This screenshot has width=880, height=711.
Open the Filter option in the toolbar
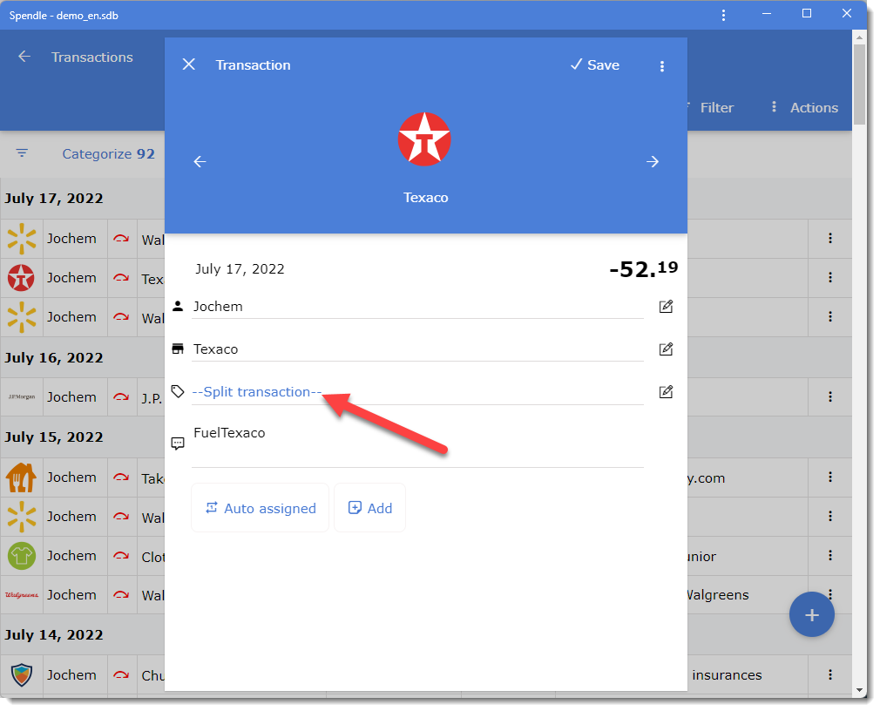tap(717, 108)
